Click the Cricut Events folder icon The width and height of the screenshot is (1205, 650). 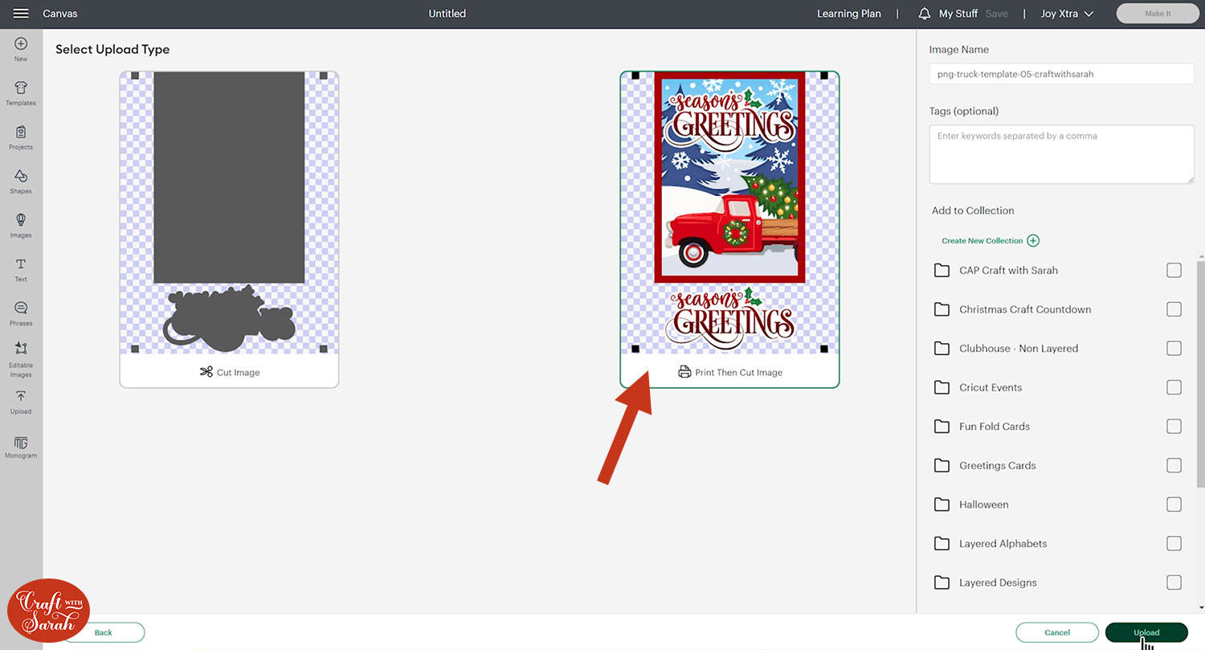click(x=942, y=387)
